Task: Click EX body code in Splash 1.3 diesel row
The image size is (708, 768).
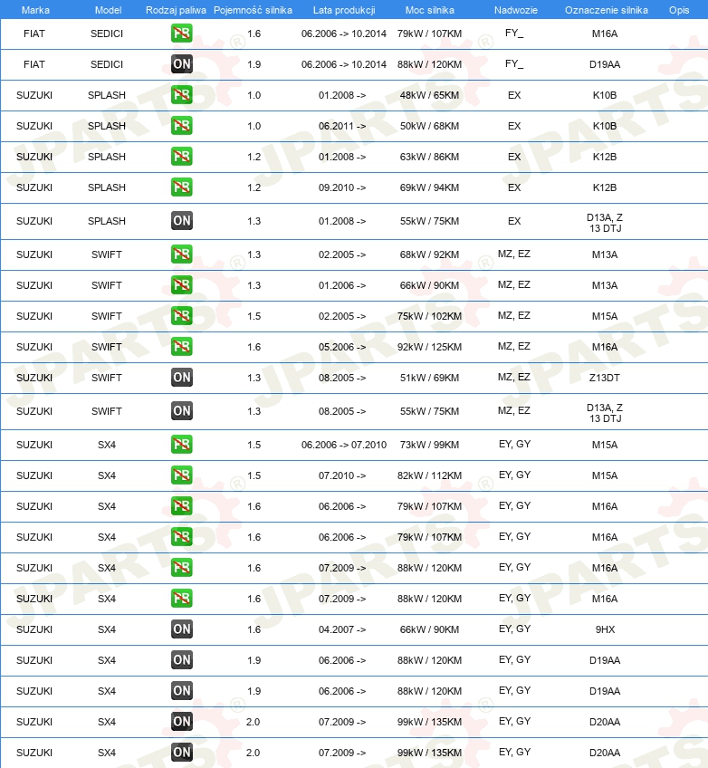Action: click(514, 221)
